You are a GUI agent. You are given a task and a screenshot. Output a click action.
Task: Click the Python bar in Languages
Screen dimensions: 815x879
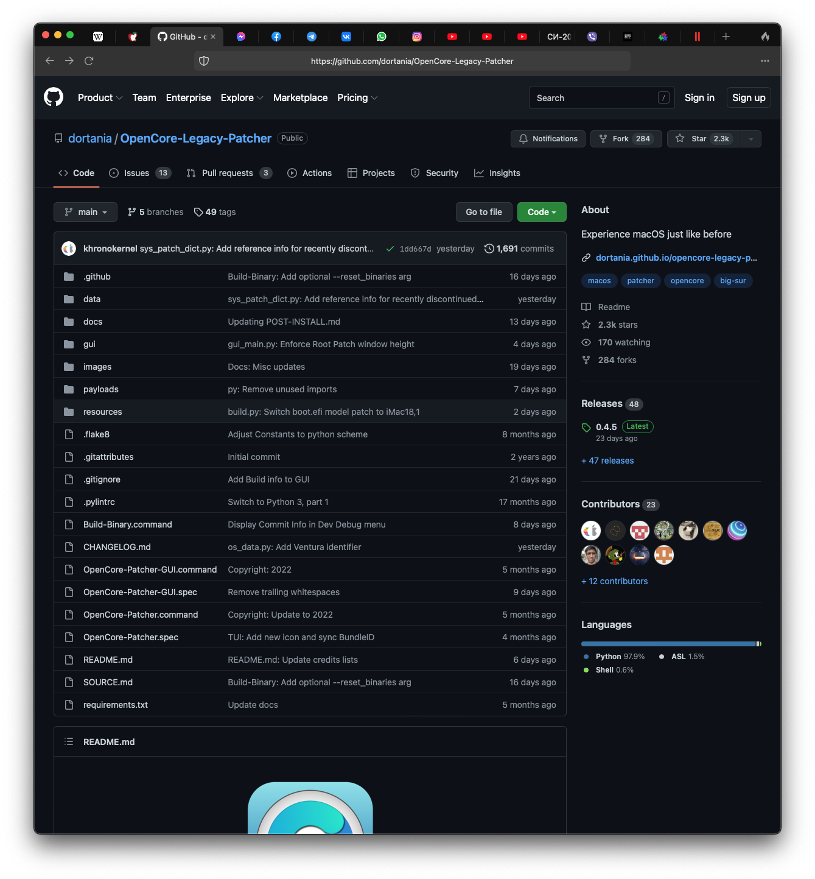pyautogui.click(x=668, y=644)
